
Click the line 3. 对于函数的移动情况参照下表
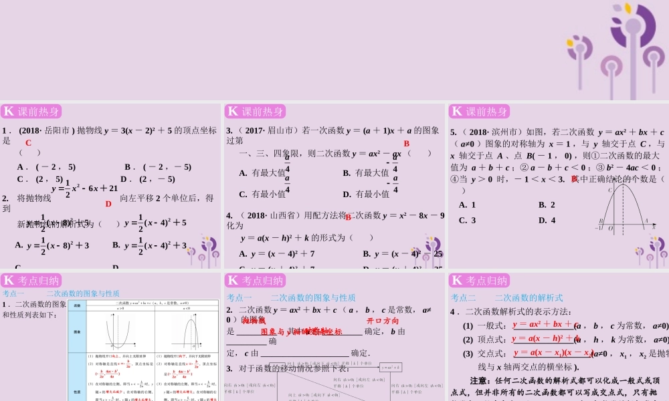[288, 369]
